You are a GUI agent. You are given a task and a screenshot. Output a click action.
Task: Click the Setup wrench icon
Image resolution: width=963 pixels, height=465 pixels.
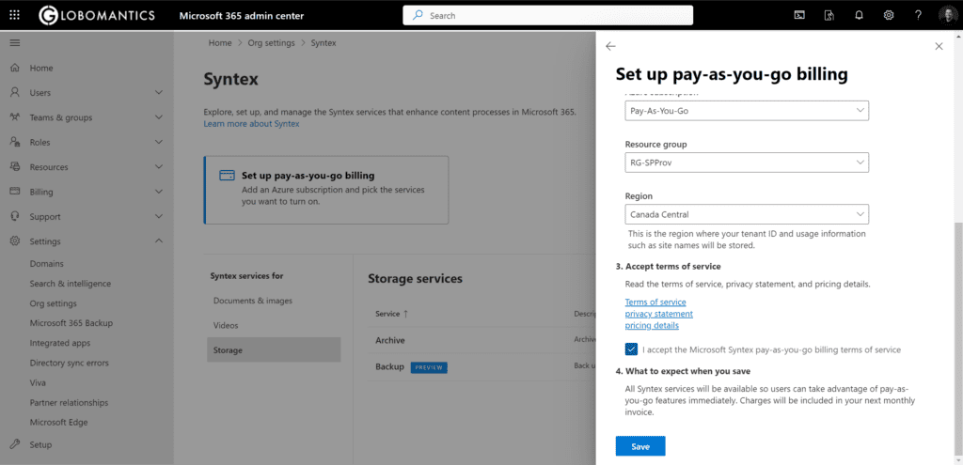tap(15, 444)
